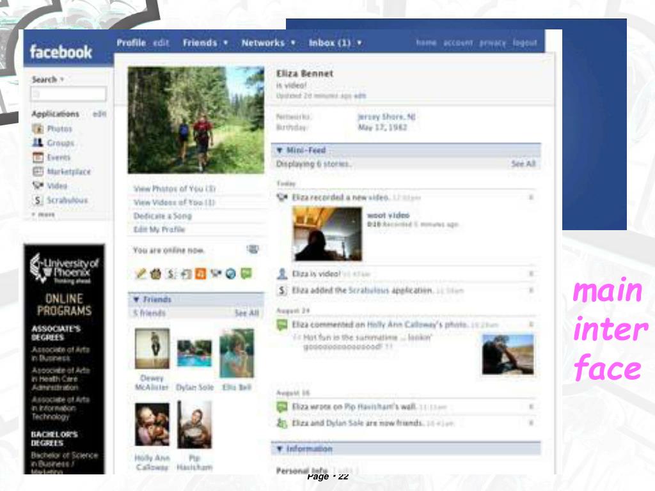Collapse the Friends section
Image resolution: width=655 pixels, height=491 pixels.
[136, 299]
